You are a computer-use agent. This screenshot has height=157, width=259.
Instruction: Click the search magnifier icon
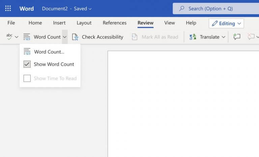pos(182,9)
